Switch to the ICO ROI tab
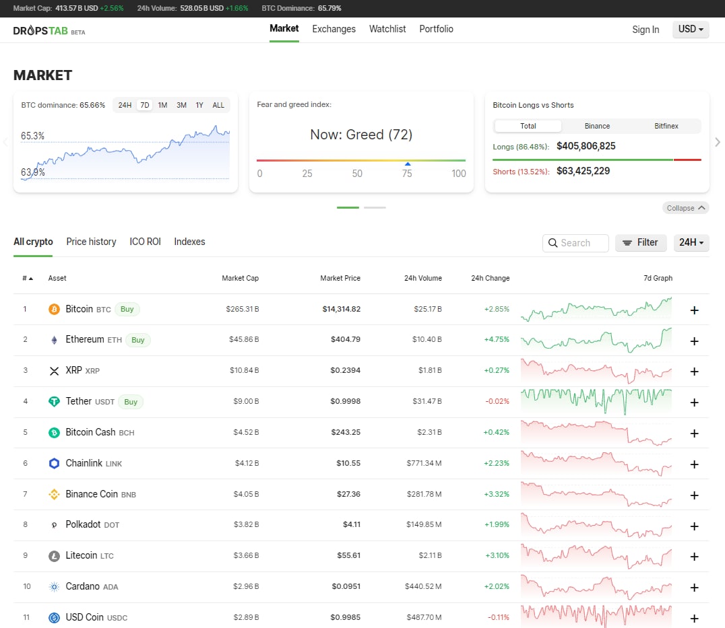This screenshot has width=725, height=628. click(145, 242)
